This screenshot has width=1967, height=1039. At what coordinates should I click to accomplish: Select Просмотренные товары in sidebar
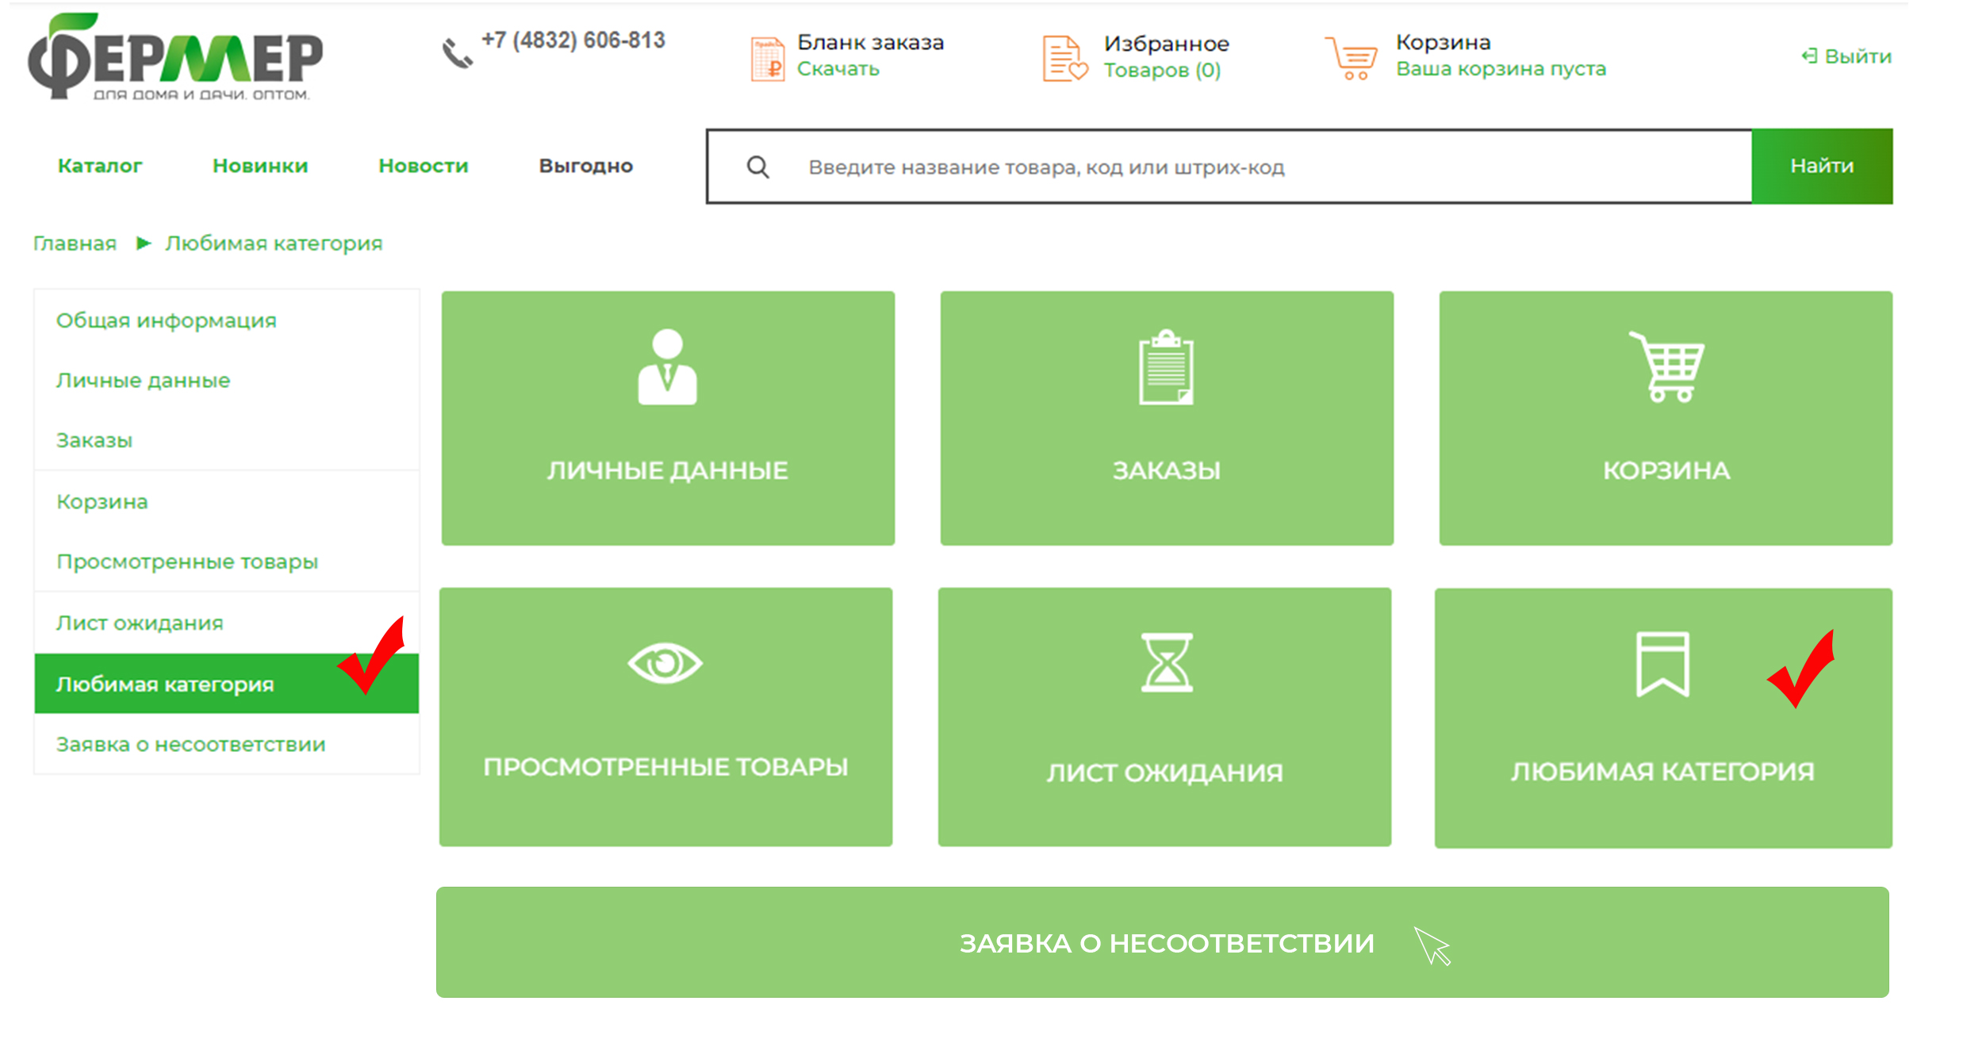point(227,562)
